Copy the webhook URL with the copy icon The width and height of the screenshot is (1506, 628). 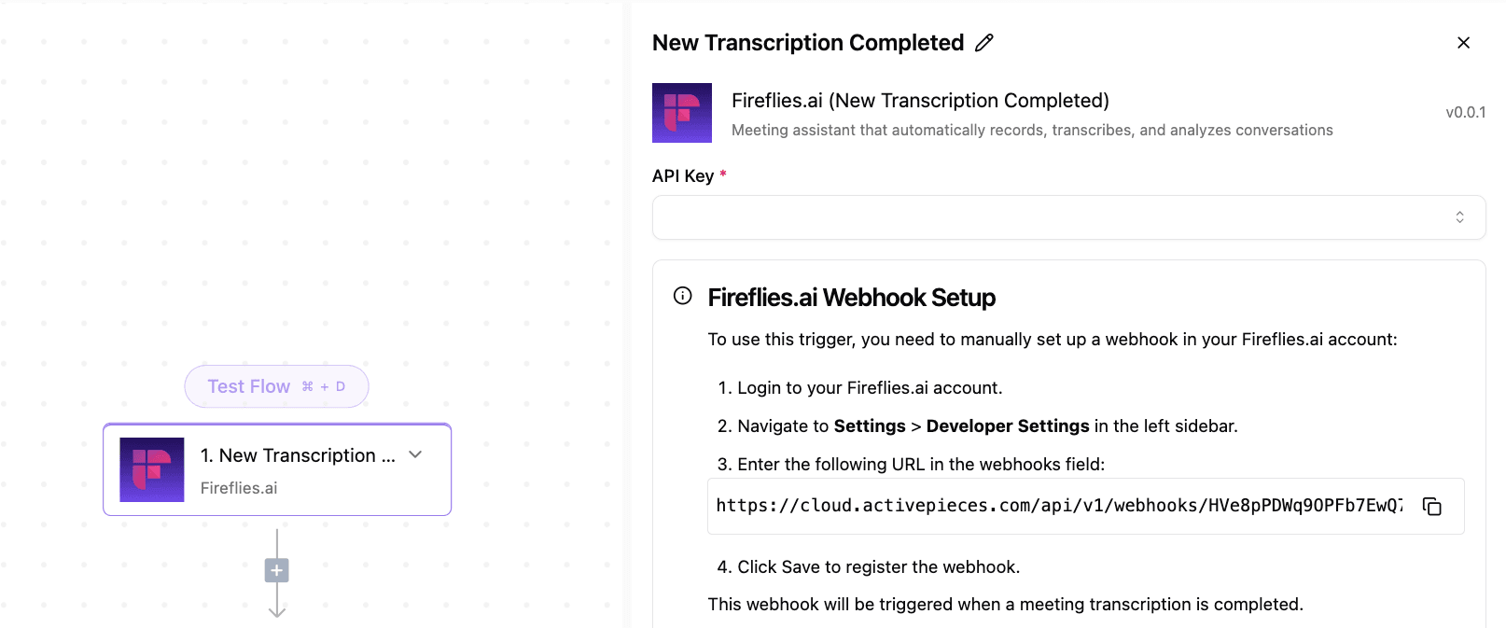(1432, 506)
